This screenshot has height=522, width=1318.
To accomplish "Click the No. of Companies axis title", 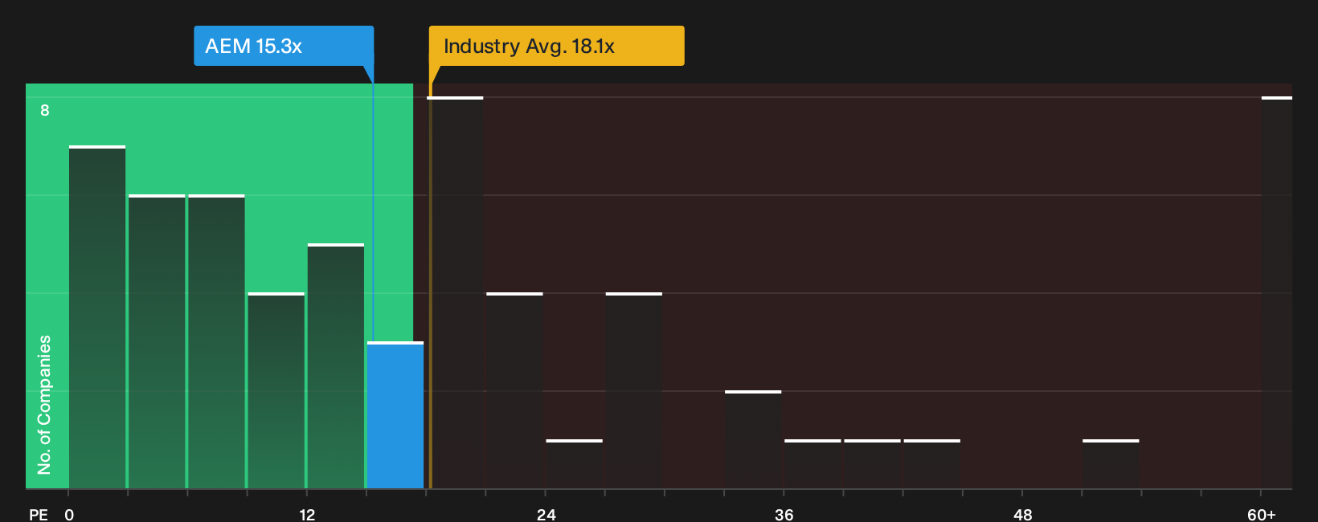I will [44, 405].
